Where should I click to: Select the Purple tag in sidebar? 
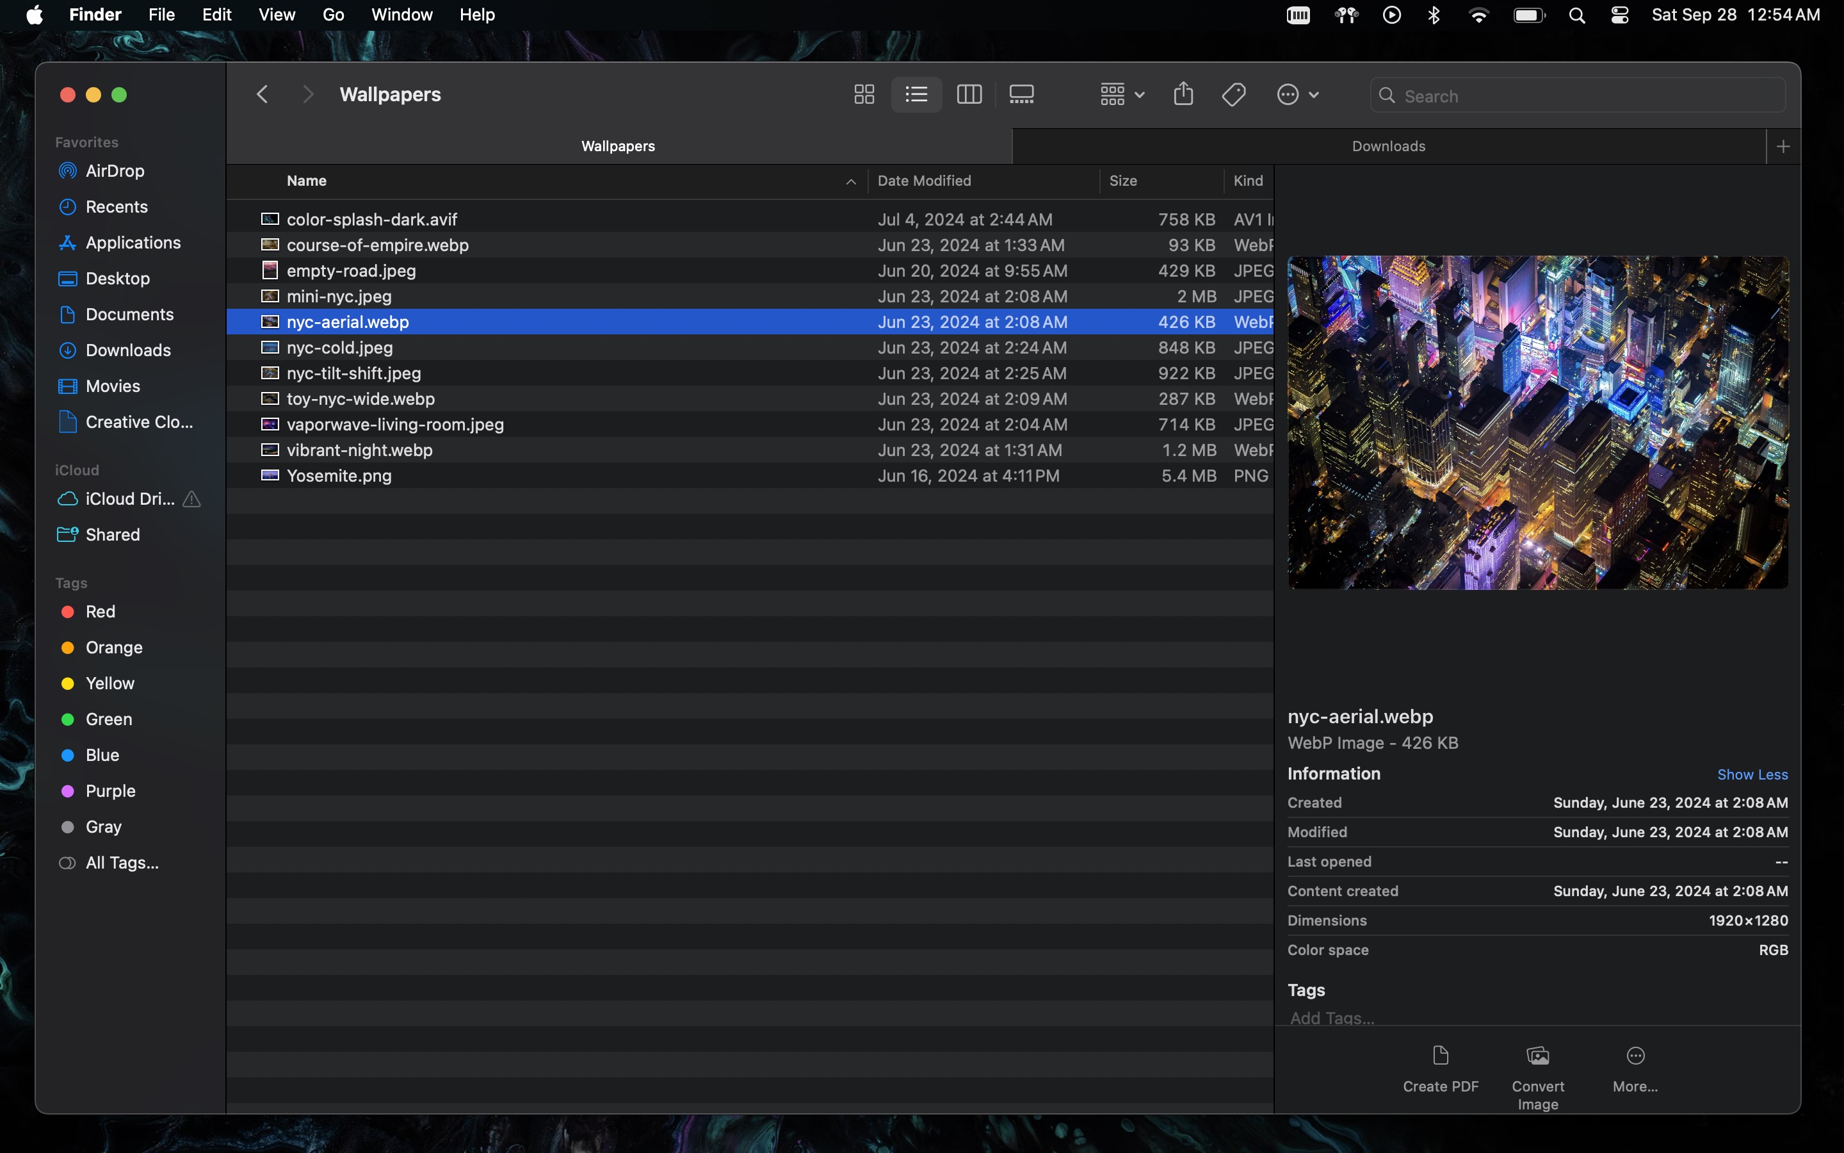(x=109, y=791)
